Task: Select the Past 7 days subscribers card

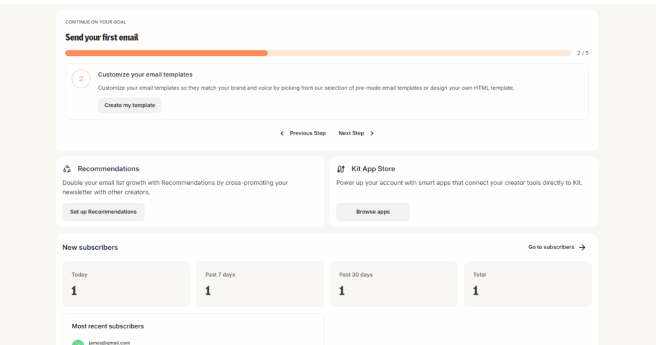Action: point(260,284)
